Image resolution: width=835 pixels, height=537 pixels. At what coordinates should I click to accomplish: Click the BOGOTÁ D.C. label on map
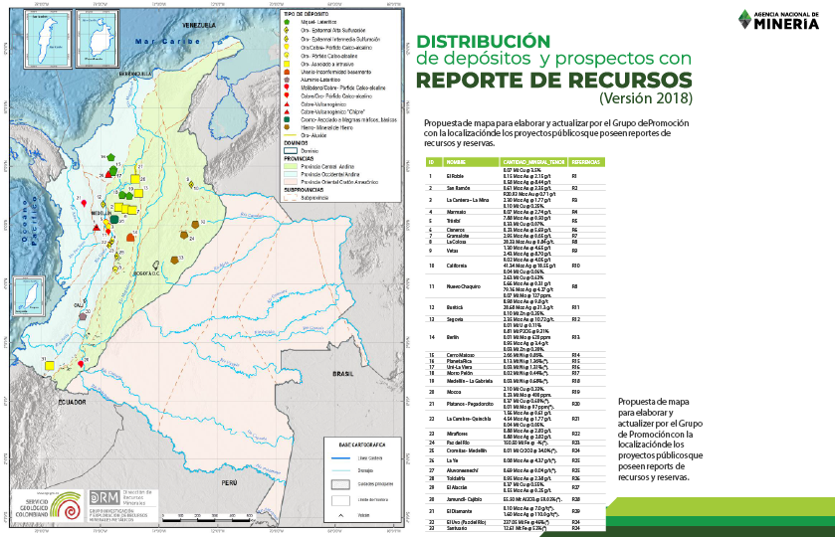147,273
